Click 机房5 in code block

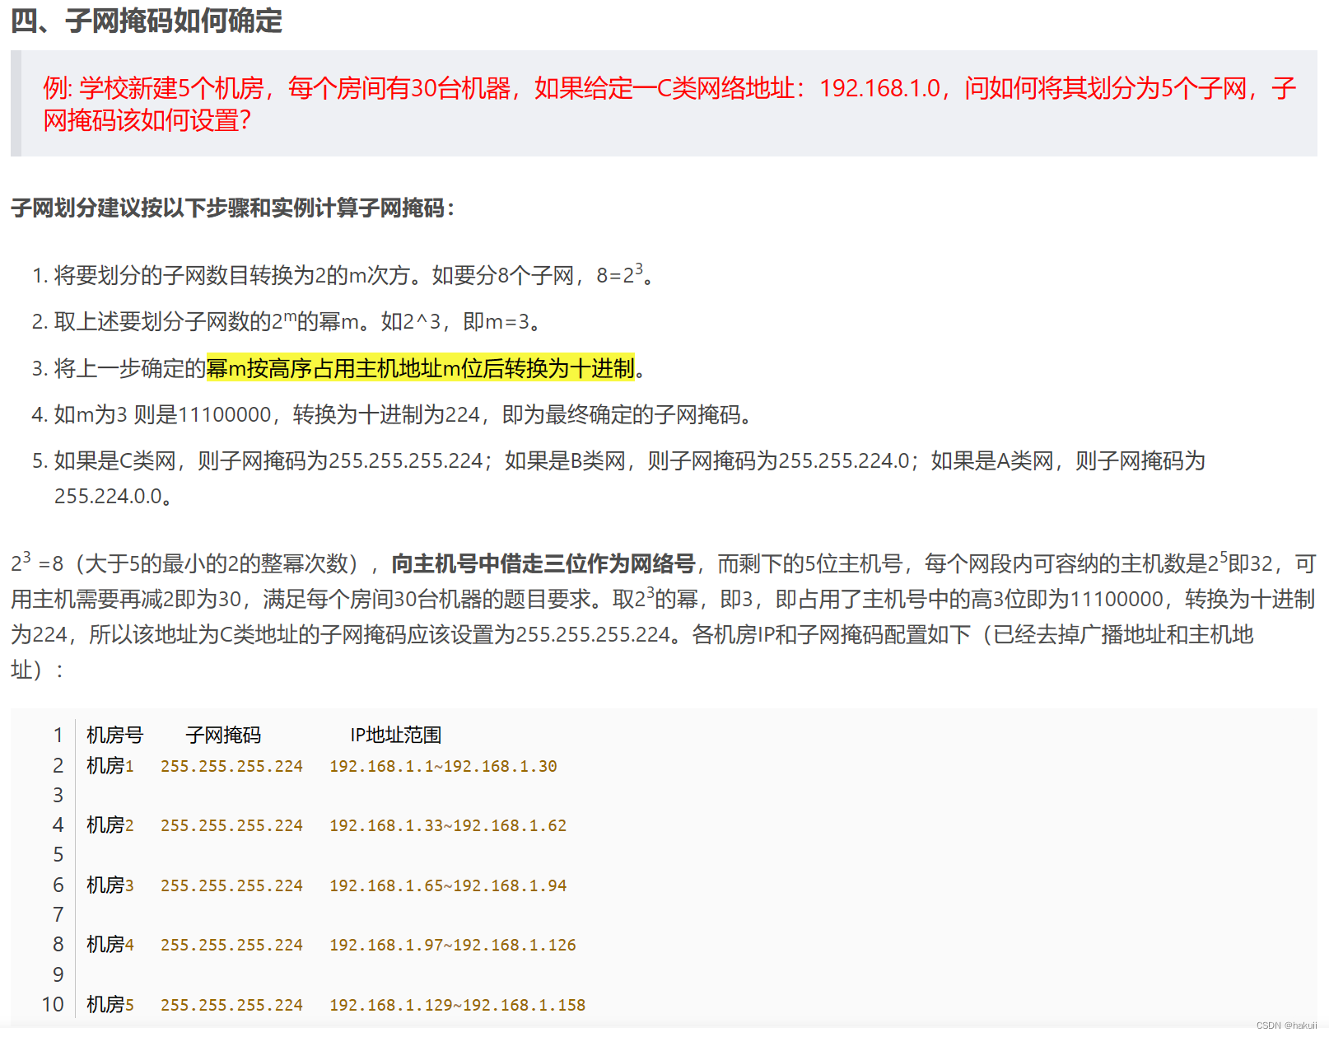(110, 1005)
